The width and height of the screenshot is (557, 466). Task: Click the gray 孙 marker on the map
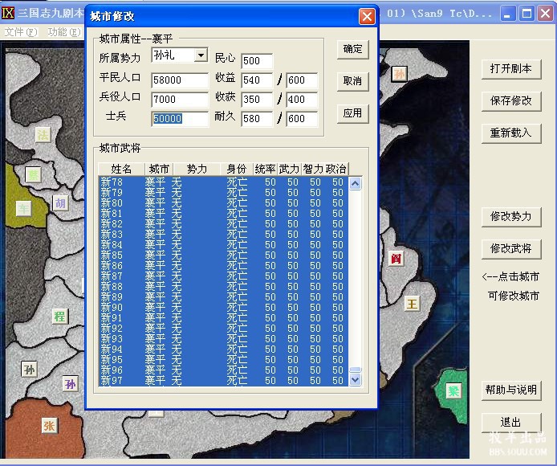coord(29,370)
